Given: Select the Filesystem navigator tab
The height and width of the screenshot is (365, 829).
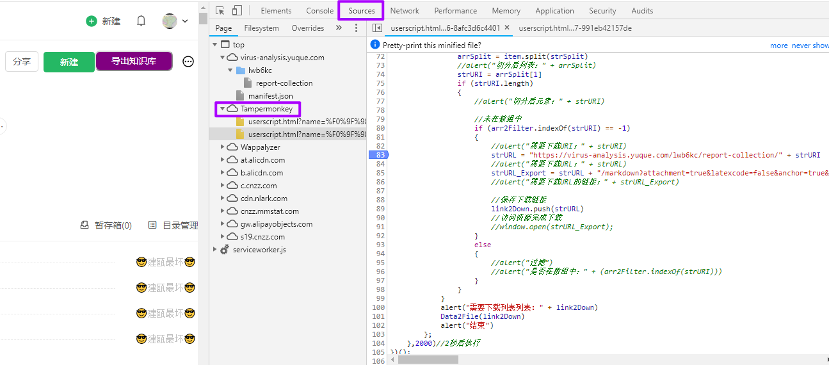Looking at the screenshot, I should click(261, 28).
